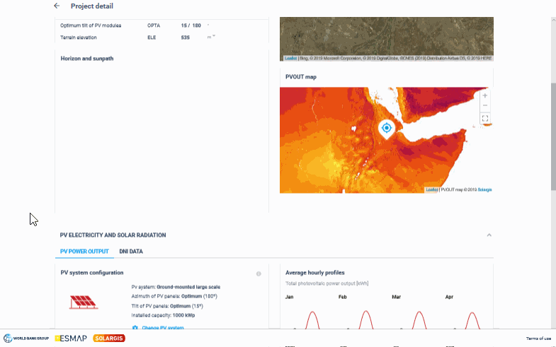Enter fullscreen on the PVOUT map
Viewport: 556px width, 347px height.
pyautogui.click(x=485, y=119)
